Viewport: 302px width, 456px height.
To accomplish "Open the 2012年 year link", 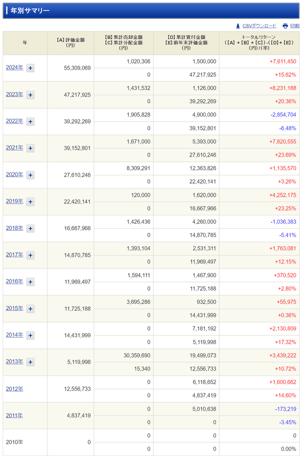I will (x=14, y=389).
